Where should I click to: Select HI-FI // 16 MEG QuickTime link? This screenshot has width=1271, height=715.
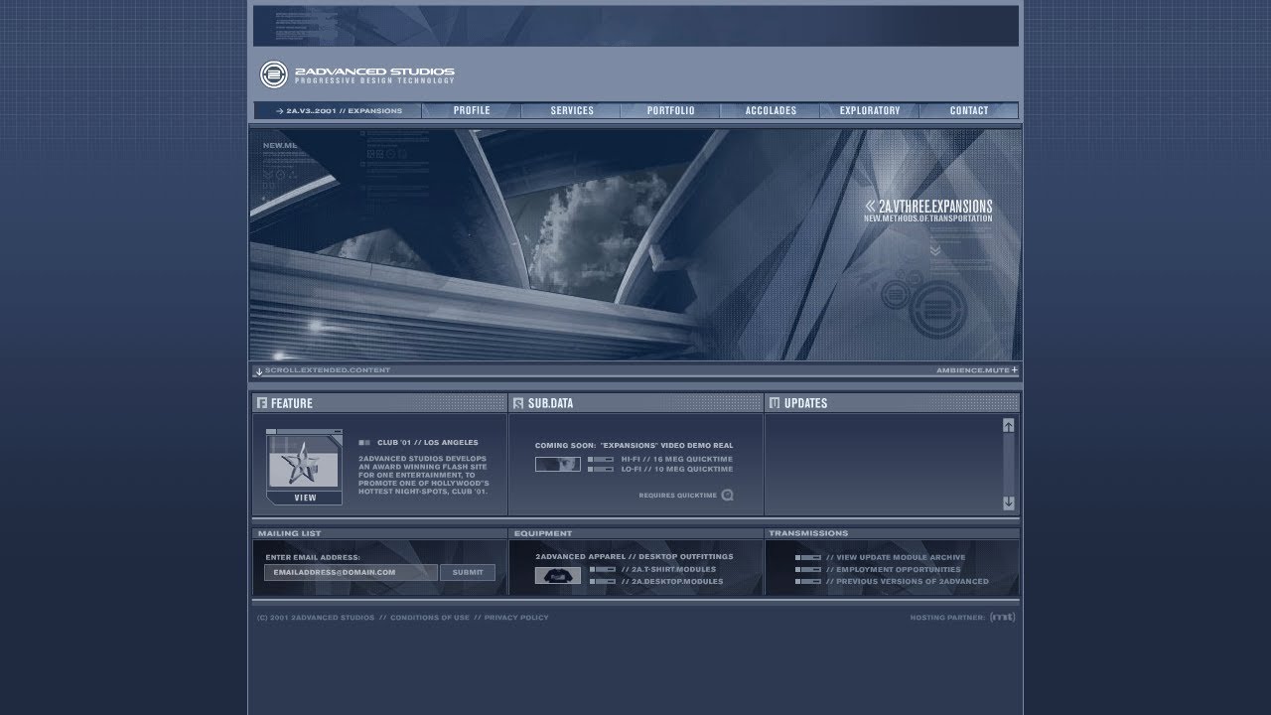click(x=677, y=459)
